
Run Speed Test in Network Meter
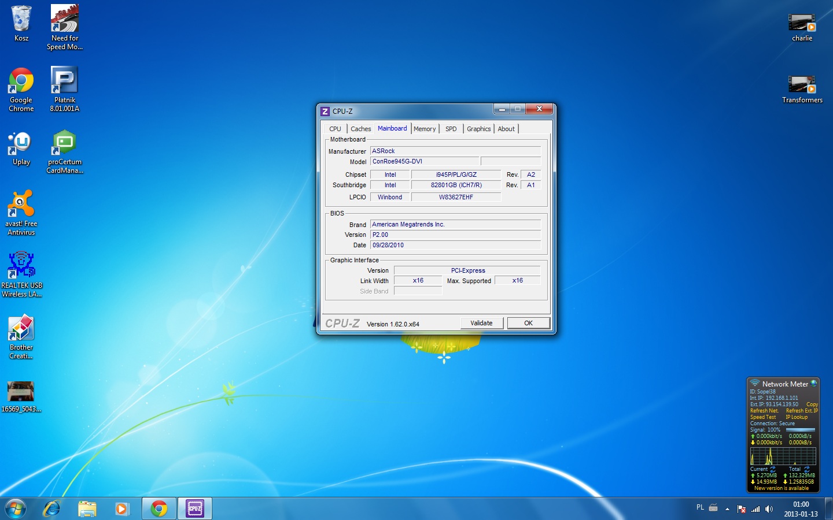[763, 417]
